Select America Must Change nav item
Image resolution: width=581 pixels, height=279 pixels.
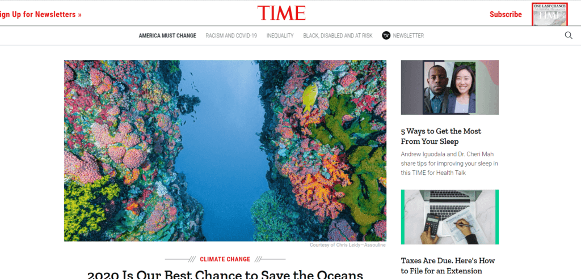tap(167, 36)
